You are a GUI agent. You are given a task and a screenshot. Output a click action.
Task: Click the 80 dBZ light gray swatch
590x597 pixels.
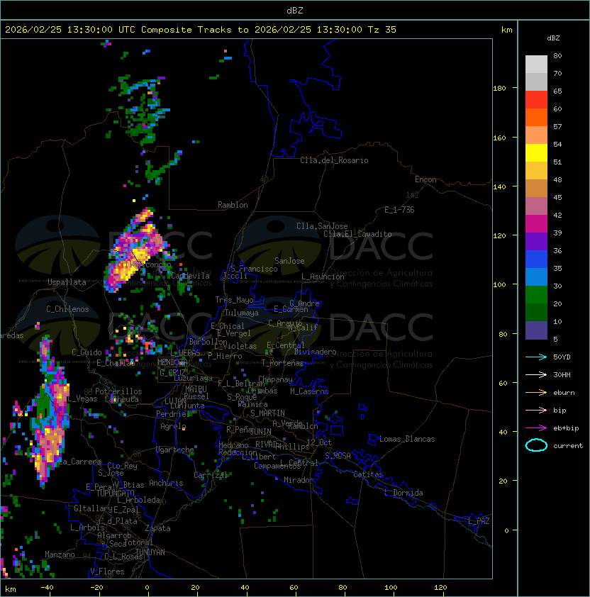pos(536,64)
